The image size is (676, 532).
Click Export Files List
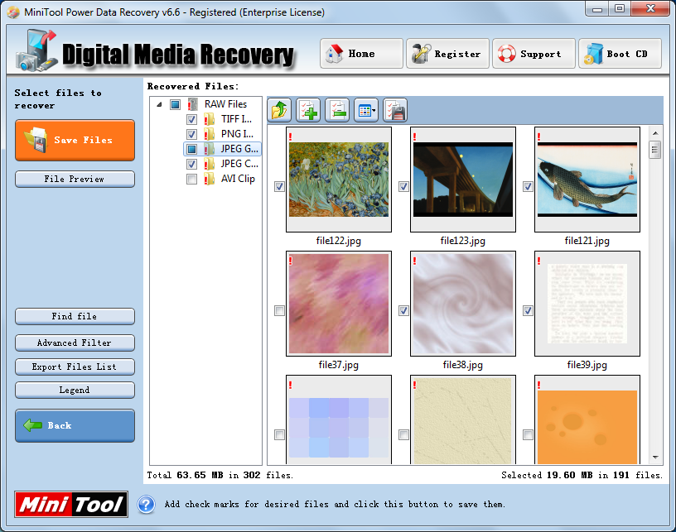tap(75, 367)
